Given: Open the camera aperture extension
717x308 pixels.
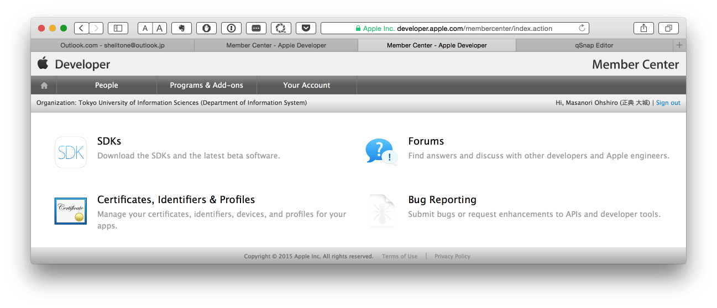Looking at the screenshot, I should click(x=281, y=28).
